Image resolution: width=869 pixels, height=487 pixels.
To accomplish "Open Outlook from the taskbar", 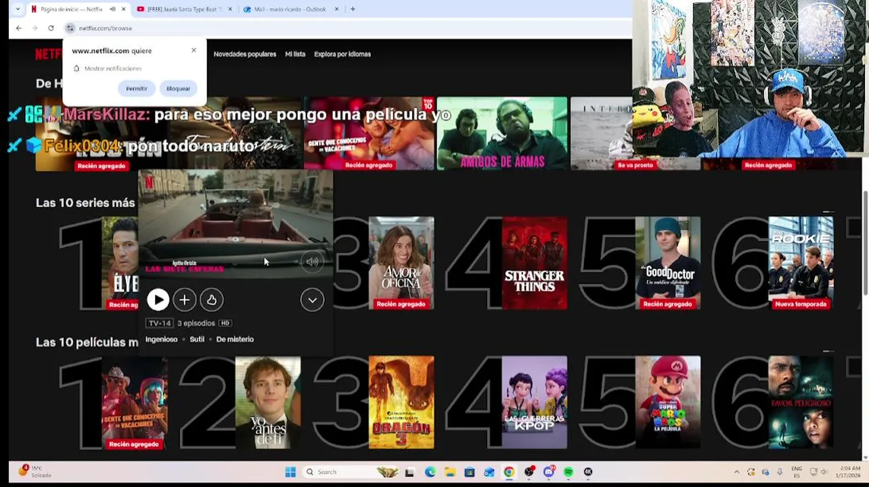I will (x=489, y=472).
